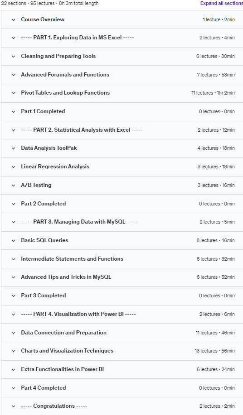Screen dimensions: 243x415
Task: Expand chevron beside Part 3 Completed
Action: click(x=14, y=296)
